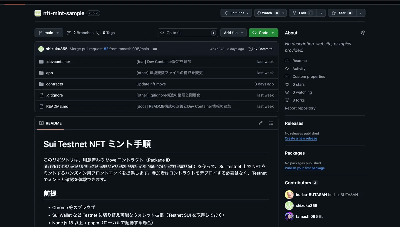Open the app folder name

coord(50,73)
